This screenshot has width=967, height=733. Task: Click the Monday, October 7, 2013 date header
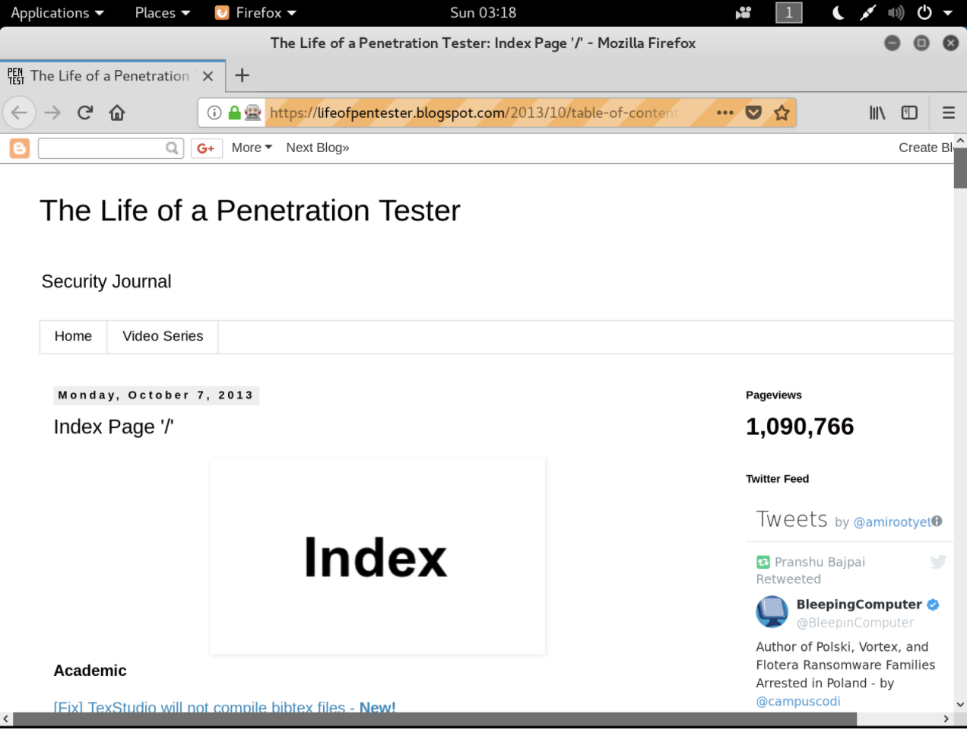[156, 395]
